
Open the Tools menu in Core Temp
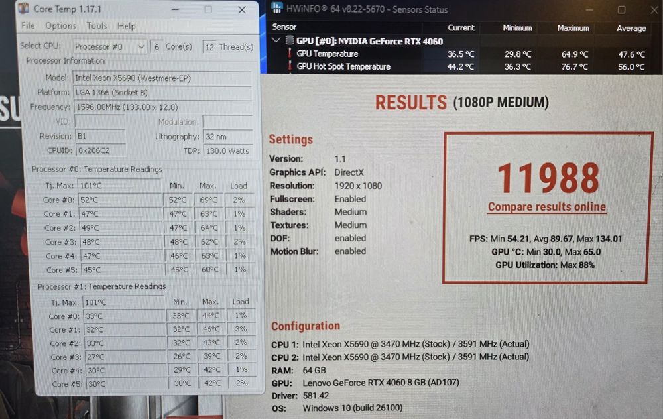[x=96, y=26]
